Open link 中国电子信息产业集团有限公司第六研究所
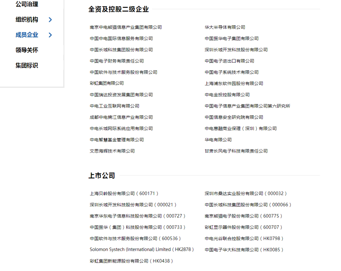This screenshot has height=271, width=341. 248,106
